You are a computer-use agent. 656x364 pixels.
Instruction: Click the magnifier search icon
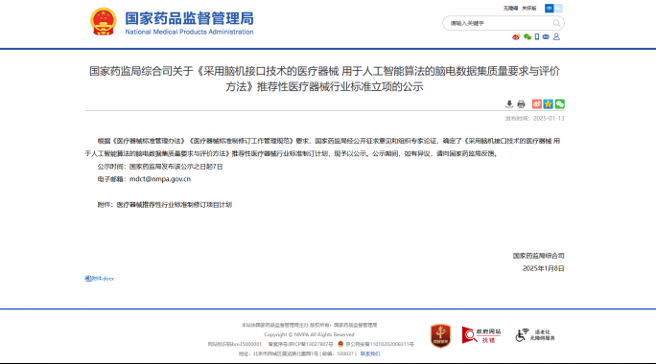point(556,23)
